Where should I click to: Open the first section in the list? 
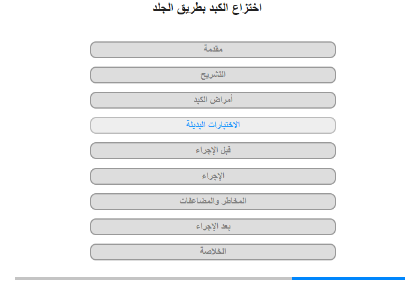[213, 50]
